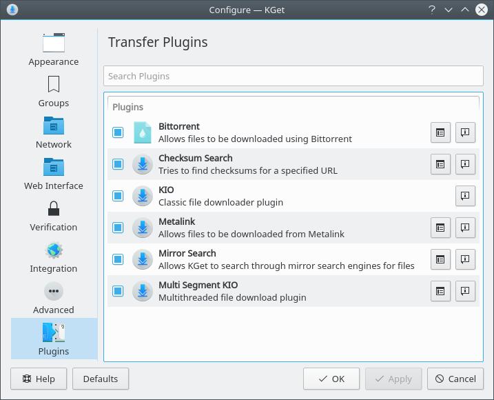
Task: Show Checksum Search about info
Action: pos(465,164)
